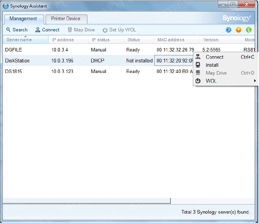Click IP address 10.0.3.123
The height and width of the screenshot is (223, 259).
click(x=62, y=71)
